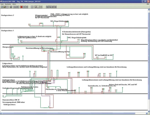This screenshot has height=115, width=150.
Task: Click the save disk toolbar icon
Action: (x=11, y=7)
